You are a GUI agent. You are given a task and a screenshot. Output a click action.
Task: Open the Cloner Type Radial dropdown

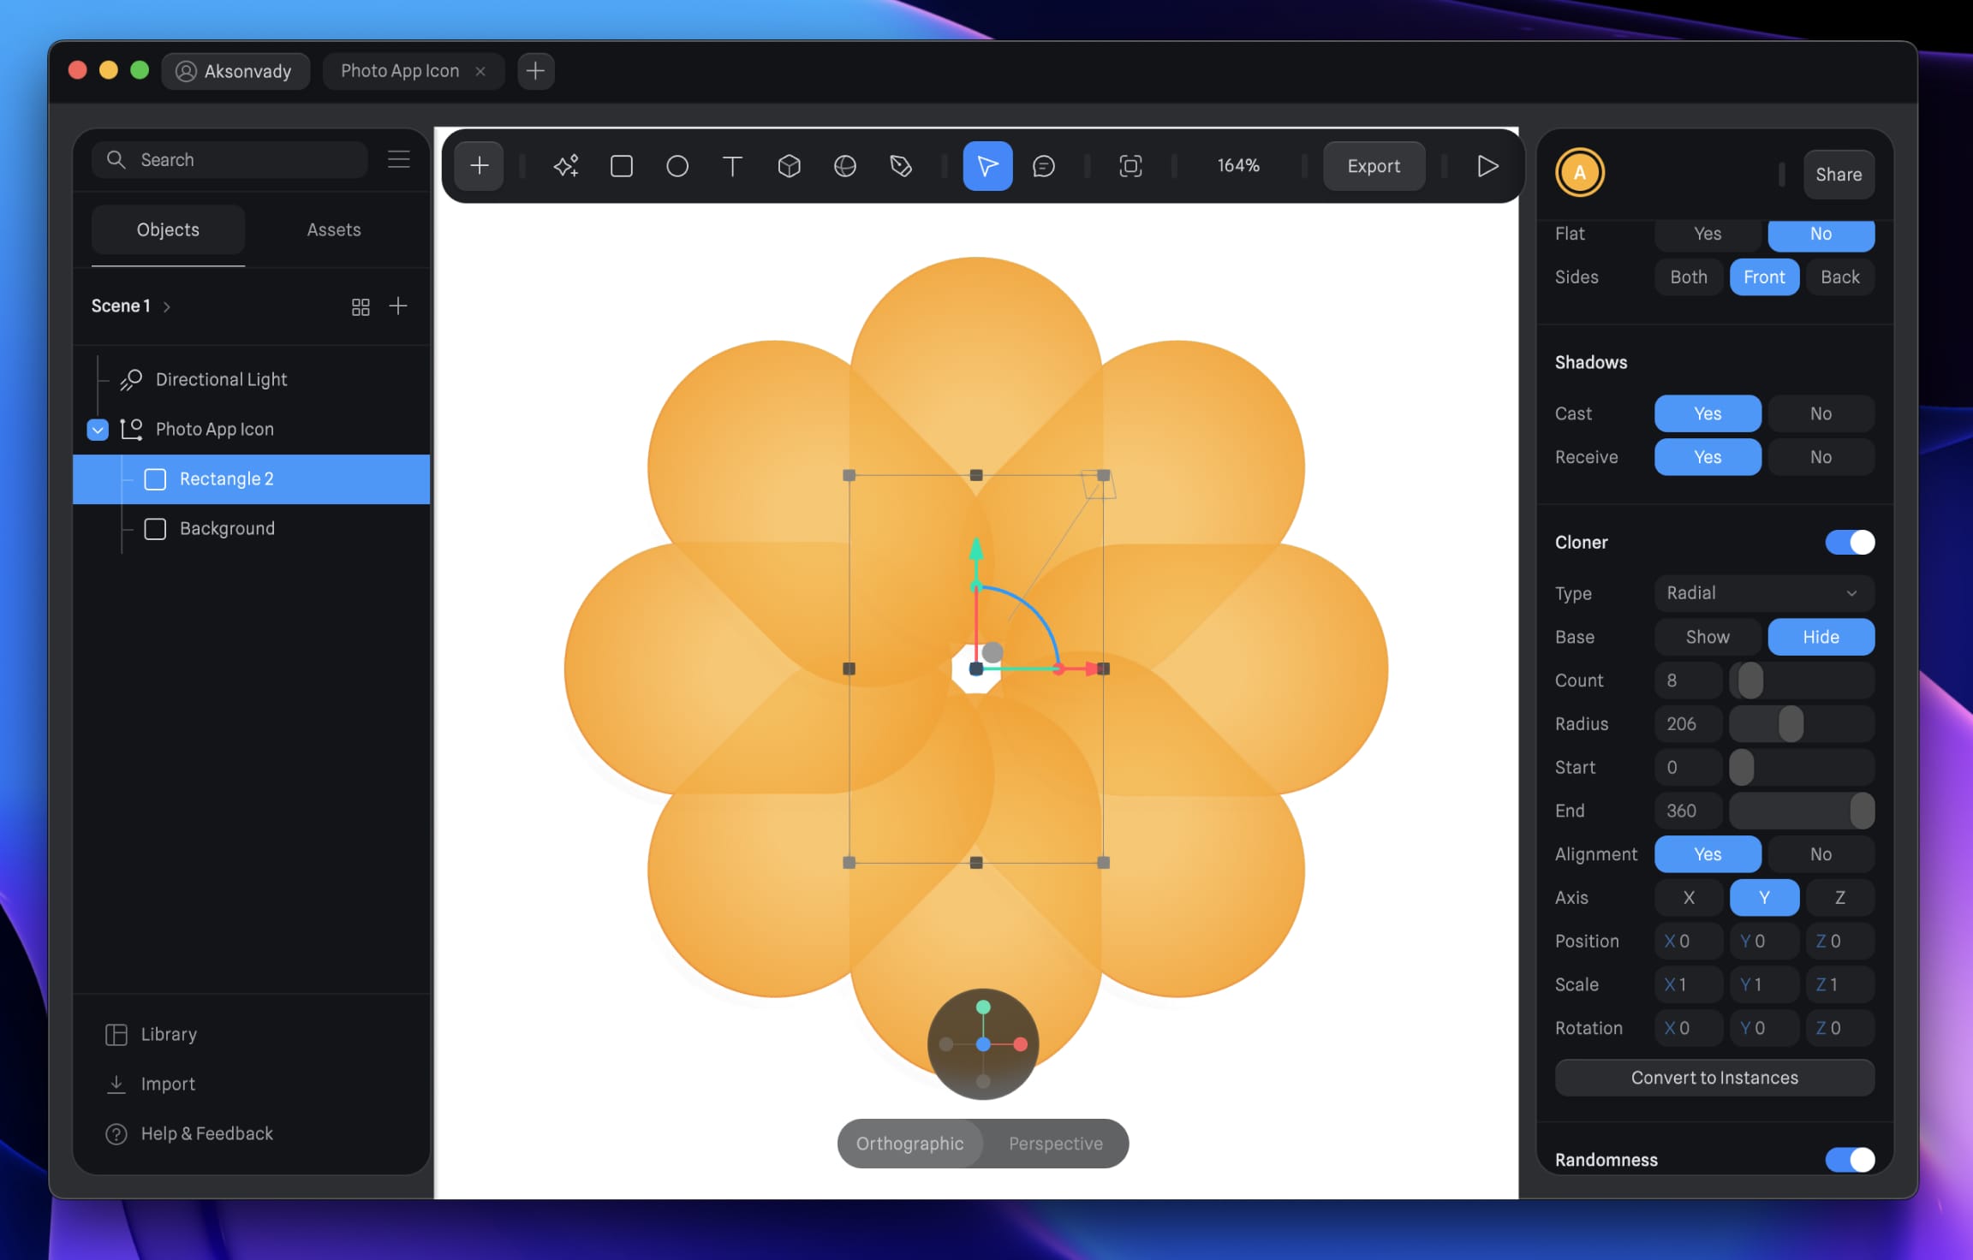1763,593
